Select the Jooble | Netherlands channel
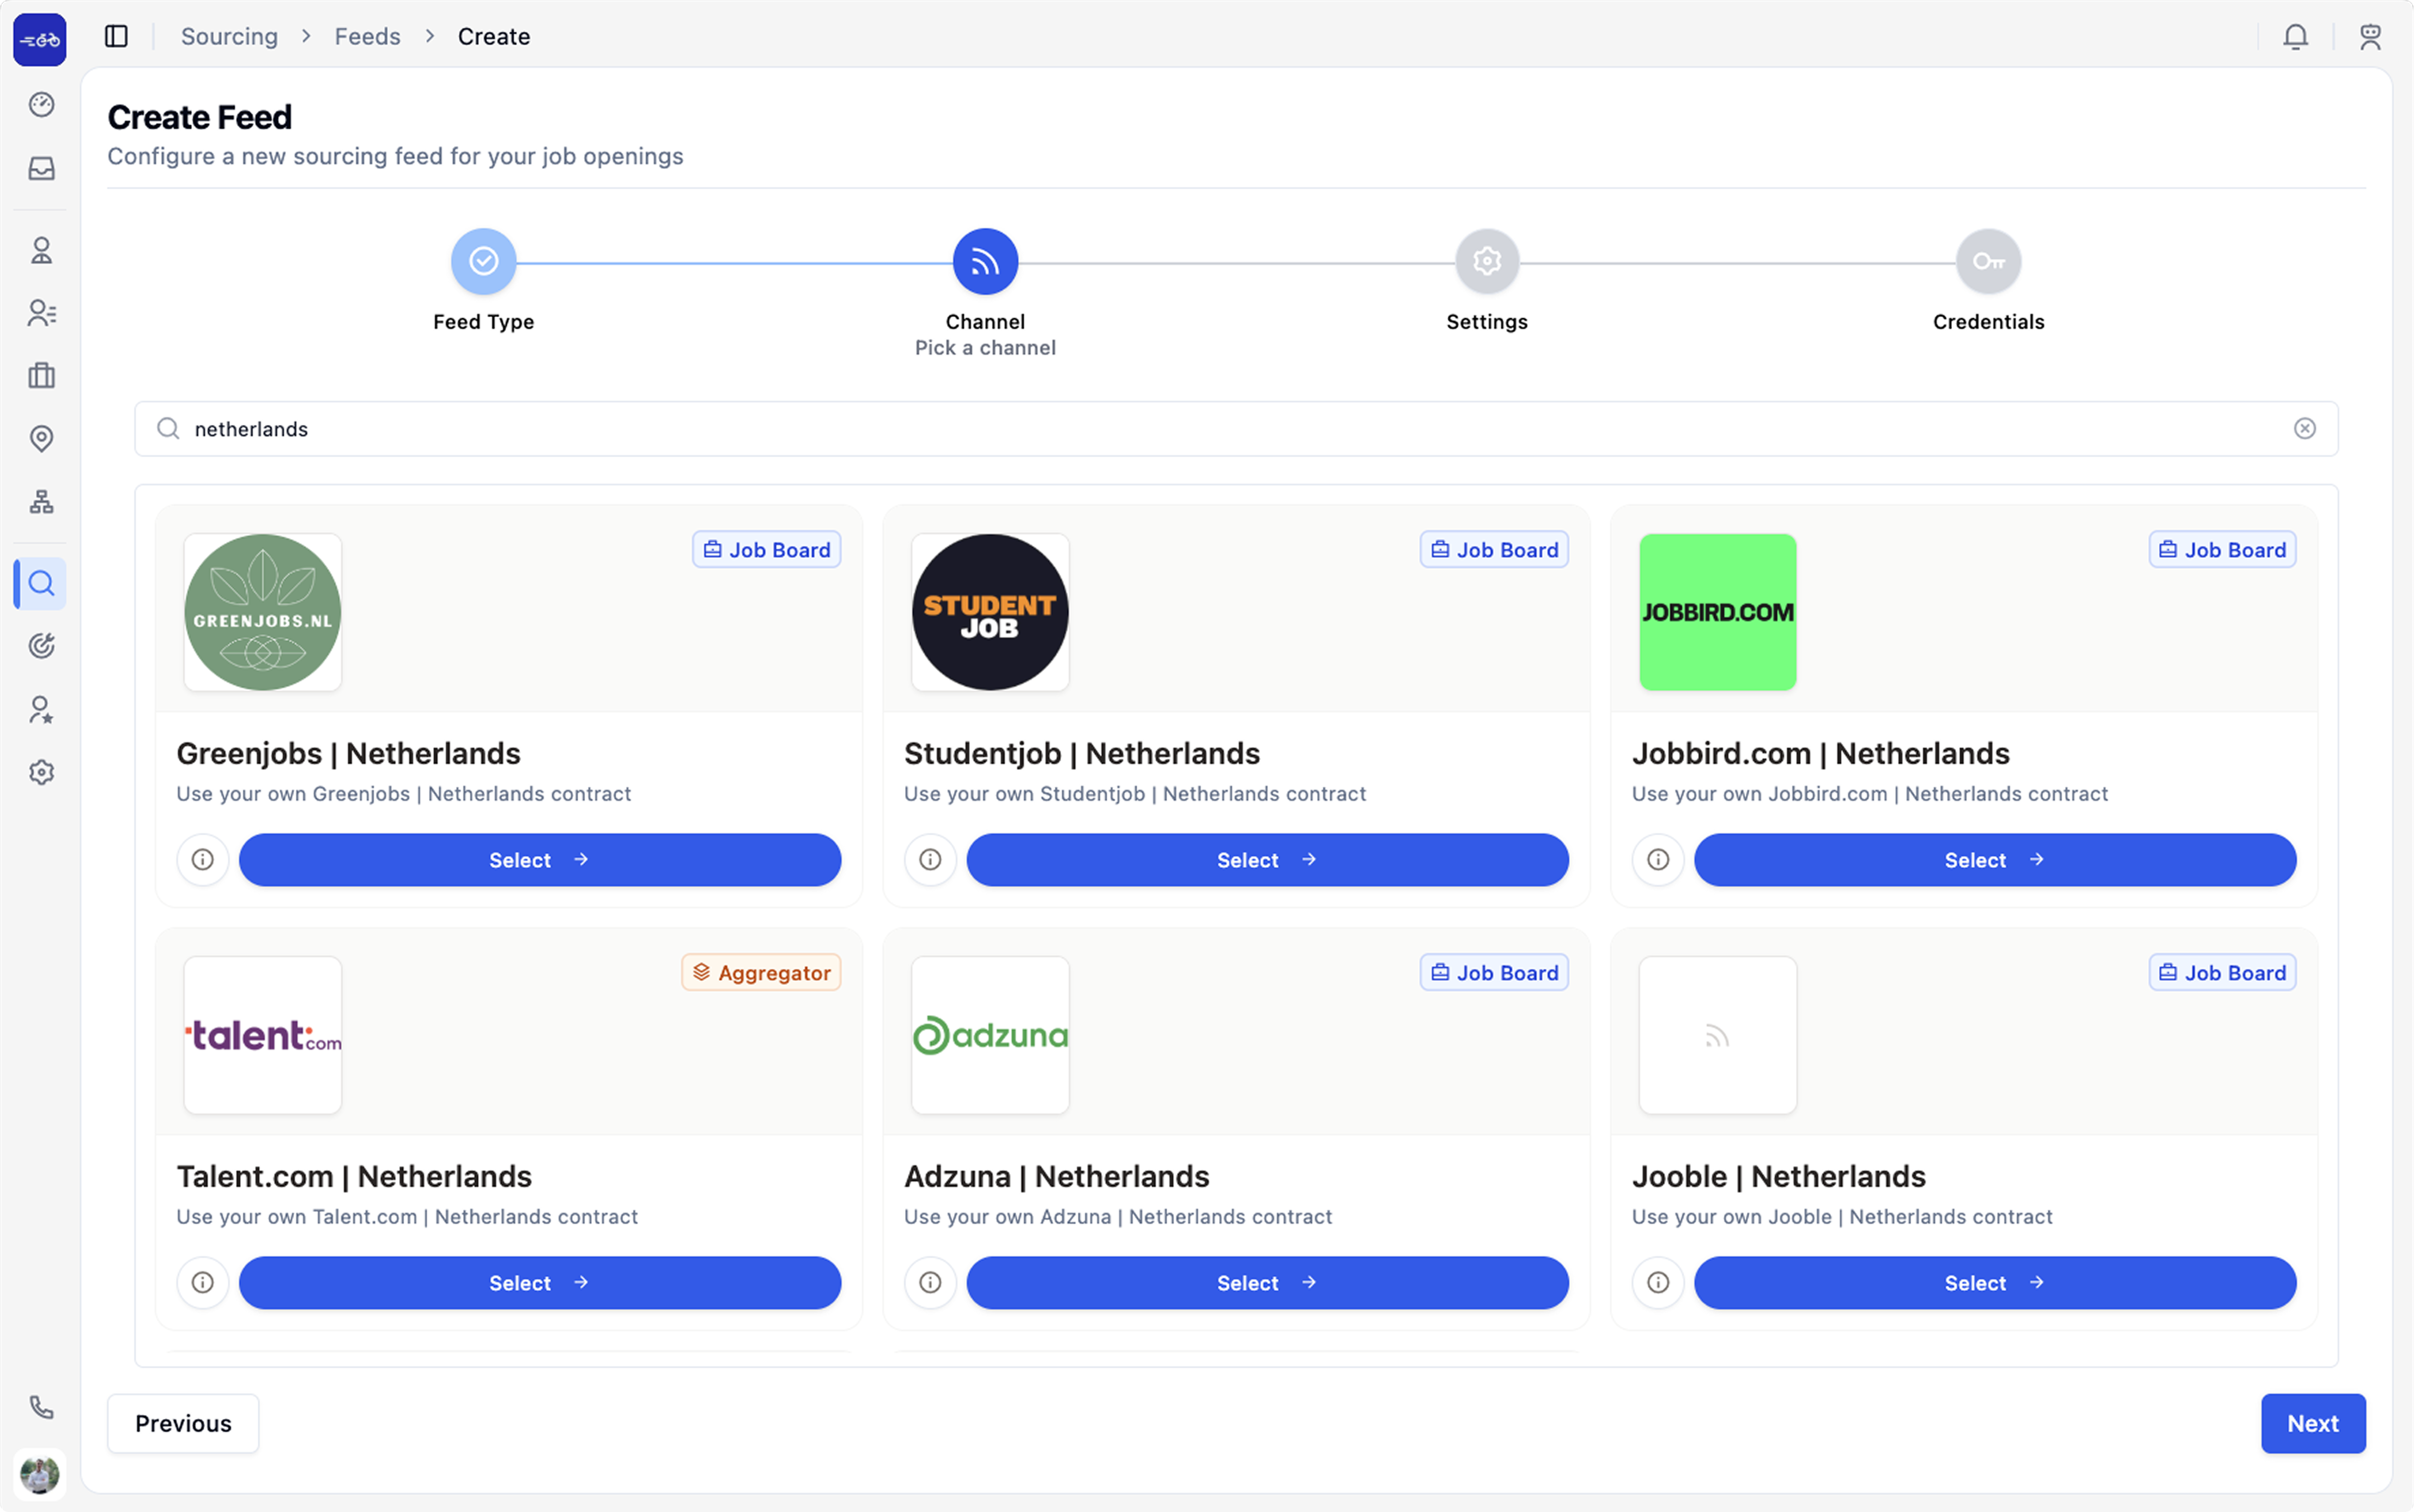The width and height of the screenshot is (2414, 1512). tap(1995, 1283)
